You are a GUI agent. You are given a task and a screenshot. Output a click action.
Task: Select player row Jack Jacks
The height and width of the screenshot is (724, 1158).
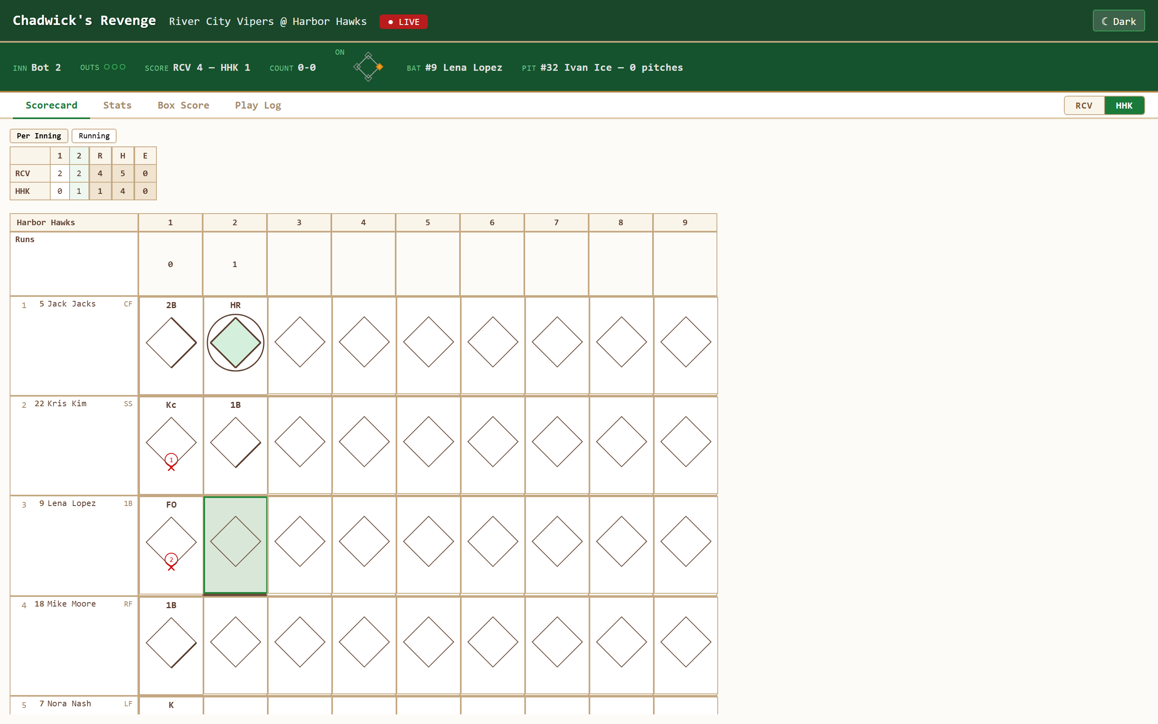tap(74, 346)
